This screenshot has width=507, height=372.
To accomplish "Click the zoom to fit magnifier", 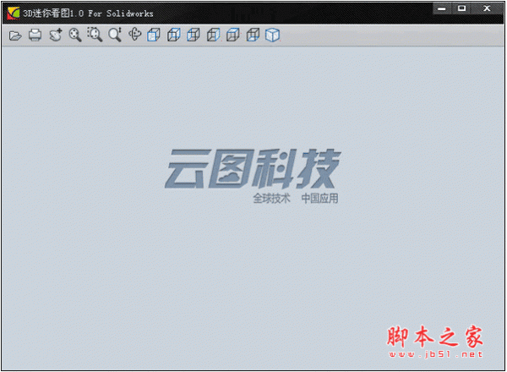I will point(75,35).
